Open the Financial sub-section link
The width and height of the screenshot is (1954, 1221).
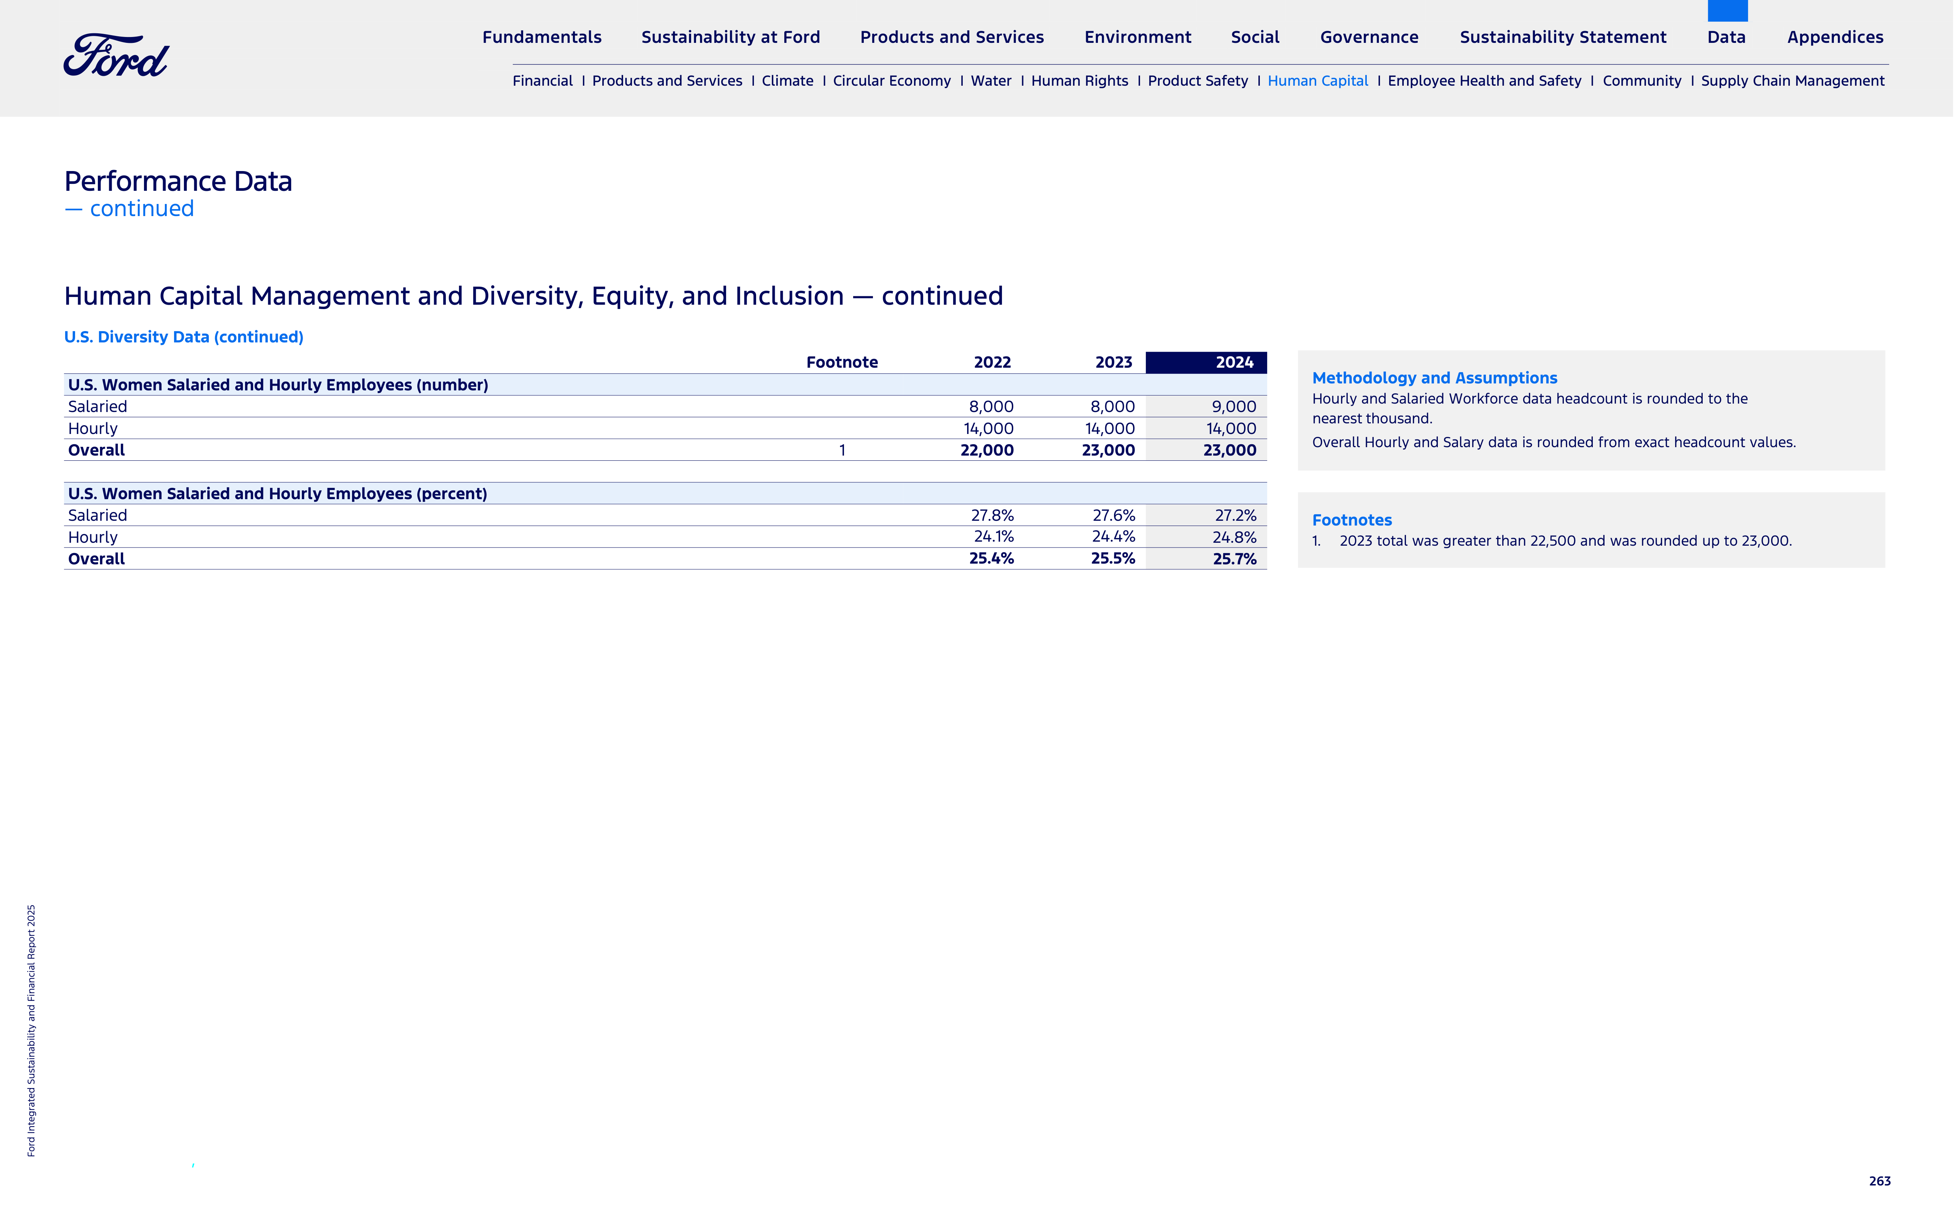click(542, 81)
